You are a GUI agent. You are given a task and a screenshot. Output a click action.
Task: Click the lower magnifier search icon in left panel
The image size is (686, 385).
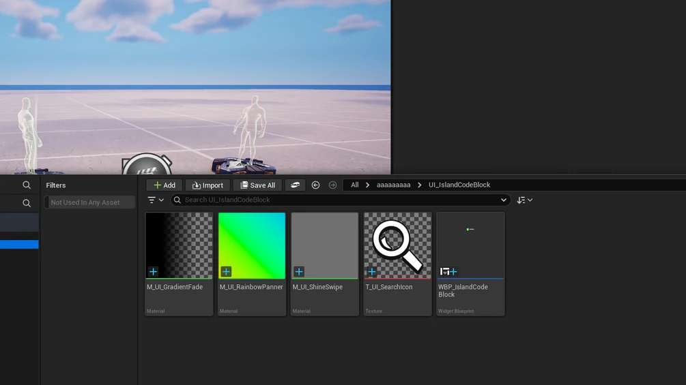27,203
